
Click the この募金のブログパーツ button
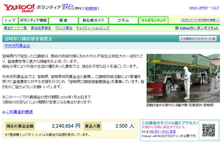point(198,38)
